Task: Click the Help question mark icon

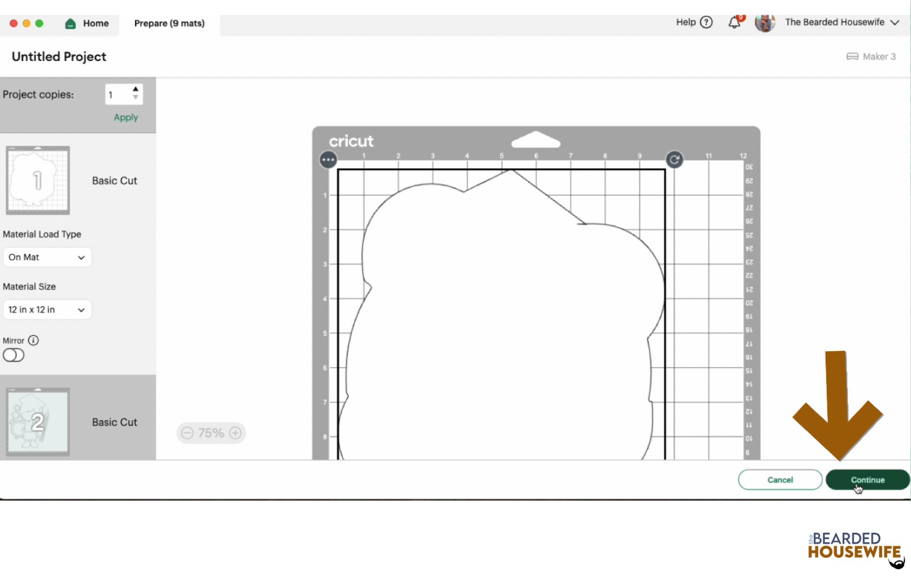Action: (706, 22)
